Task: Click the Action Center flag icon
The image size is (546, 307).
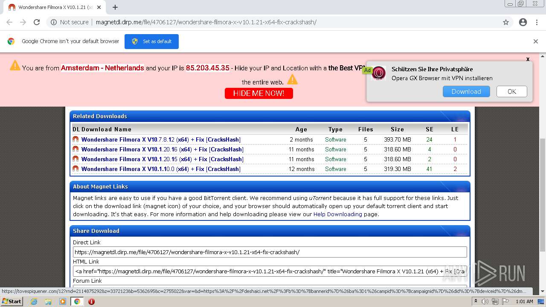Action: tap(505, 301)
